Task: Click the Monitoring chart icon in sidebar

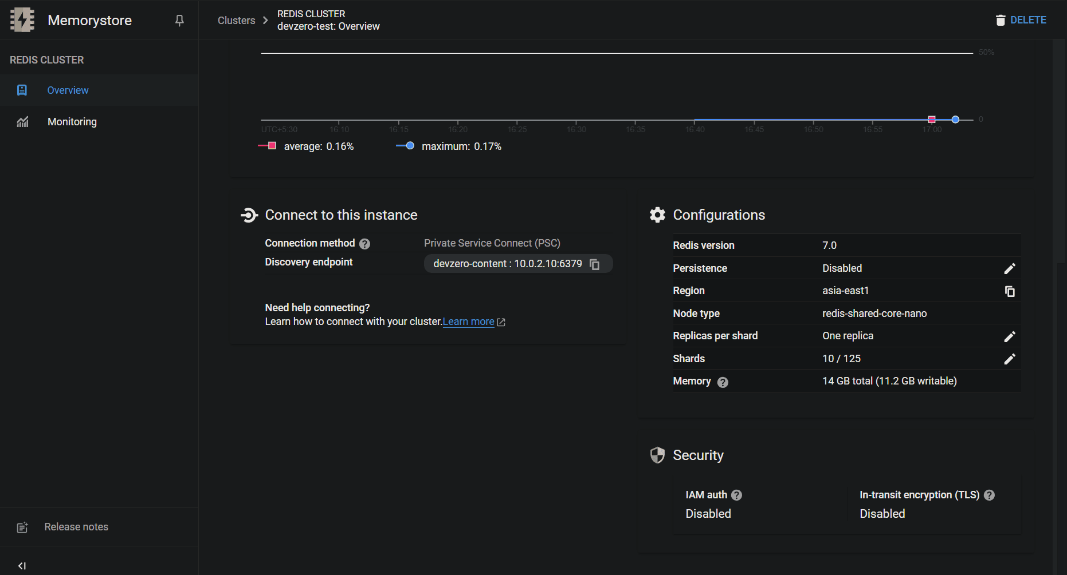Action: click(x=22, y=122)
